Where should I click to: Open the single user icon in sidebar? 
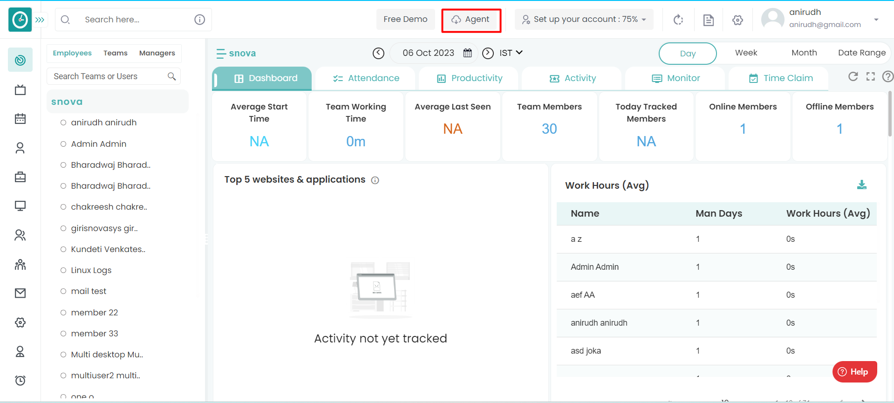point(20,148)
